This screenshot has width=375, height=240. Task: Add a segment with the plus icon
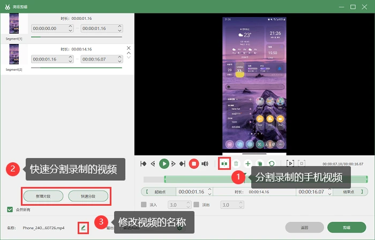[x=247, y=164]
